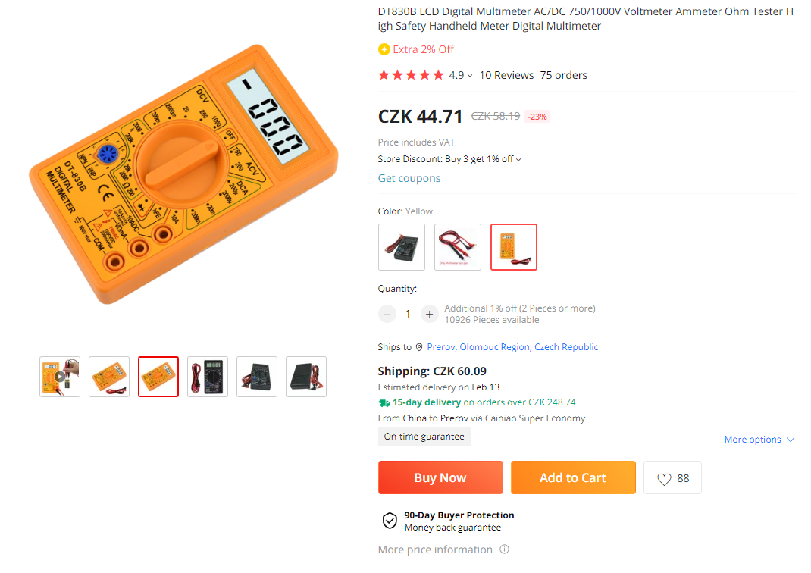Select the yellow multimeter color option
This screenshot has height=573, width=811.
pos(514,246)
